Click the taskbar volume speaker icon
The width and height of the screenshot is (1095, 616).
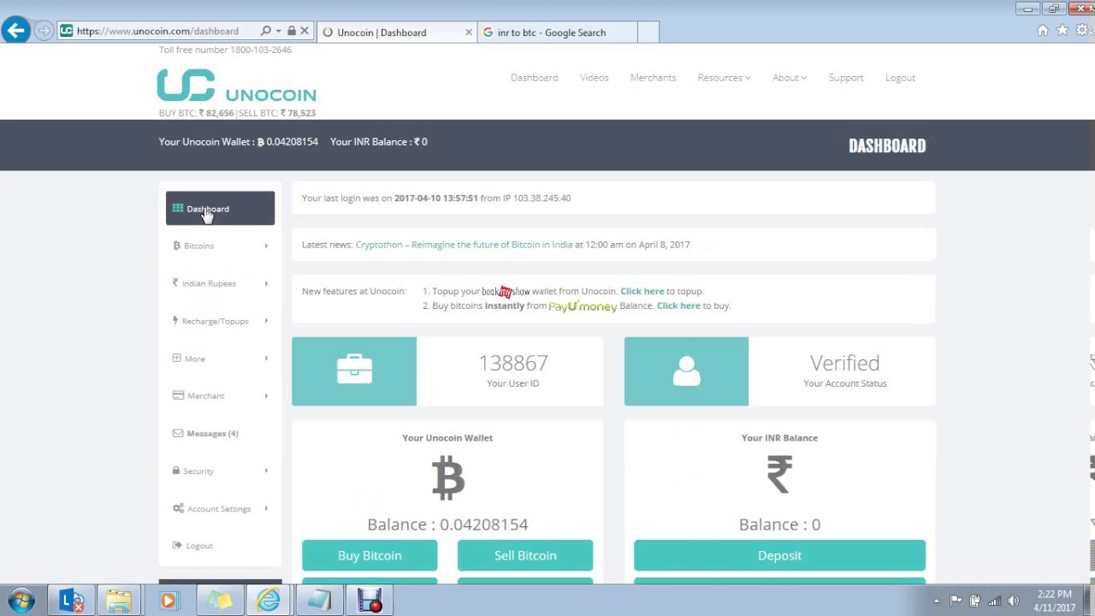coord(1014,601)
